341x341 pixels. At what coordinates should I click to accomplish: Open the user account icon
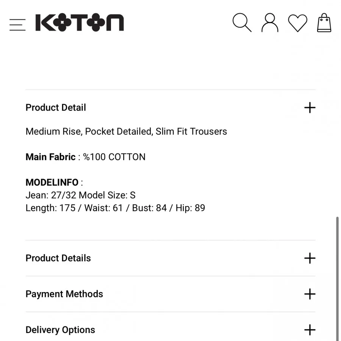coord(270,23)
